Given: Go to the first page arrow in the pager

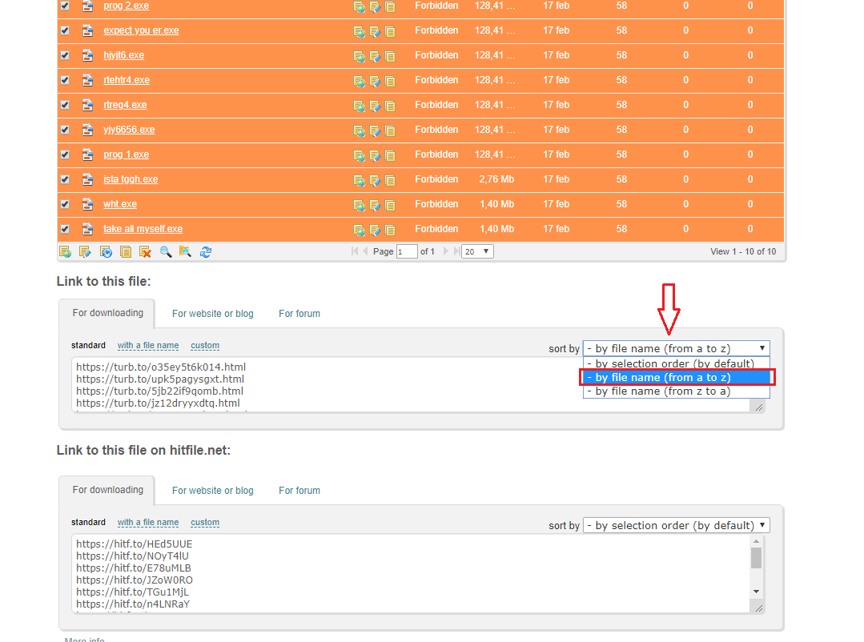Looking at the screenshot, I should click(x=354, y=251).
